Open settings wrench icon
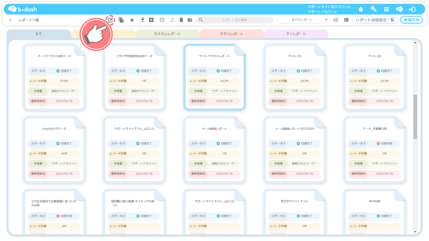This screenshot has height=241, width=429. [374, 9]
